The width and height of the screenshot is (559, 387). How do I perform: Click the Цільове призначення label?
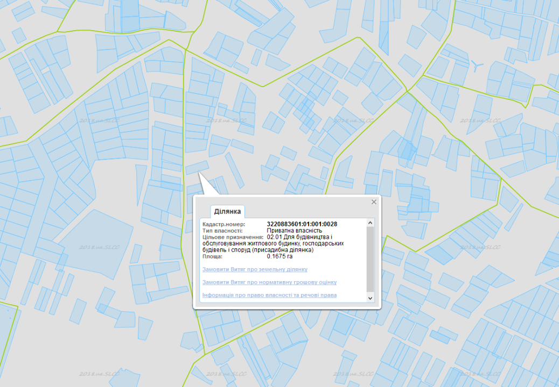tap(233, 237)
